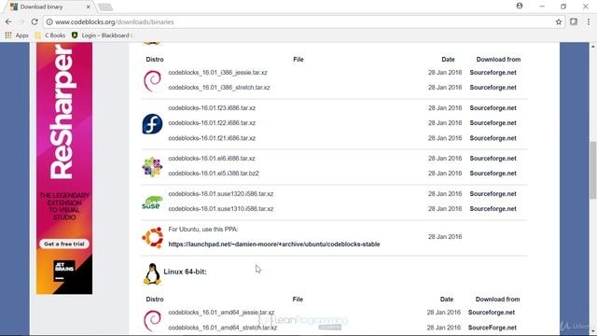Open the Apps grid shortcut
This screenshot has width=597, height=336.
point(17,35)
